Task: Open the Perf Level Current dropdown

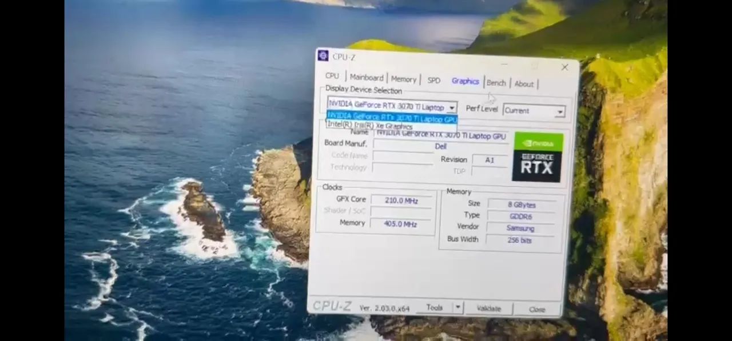Action: [534, 111]
